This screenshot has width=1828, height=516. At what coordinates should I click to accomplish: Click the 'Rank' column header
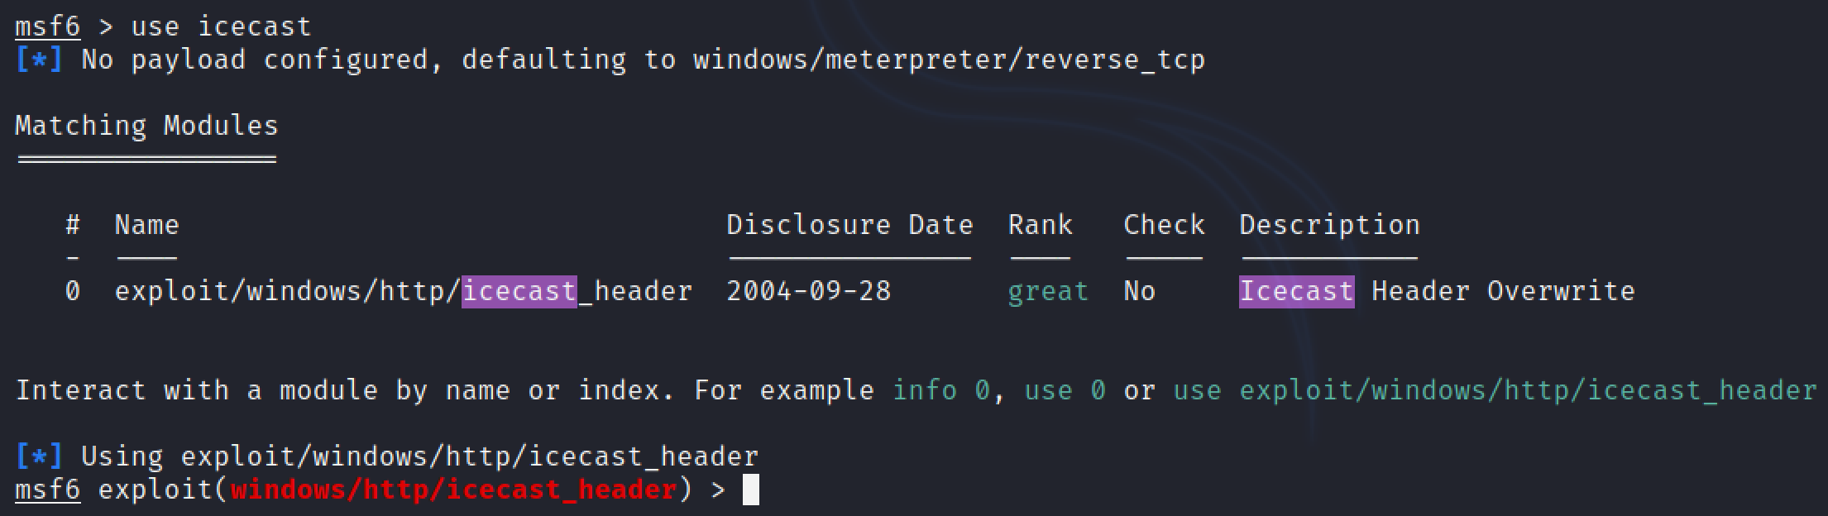[x=1040, y=225]
